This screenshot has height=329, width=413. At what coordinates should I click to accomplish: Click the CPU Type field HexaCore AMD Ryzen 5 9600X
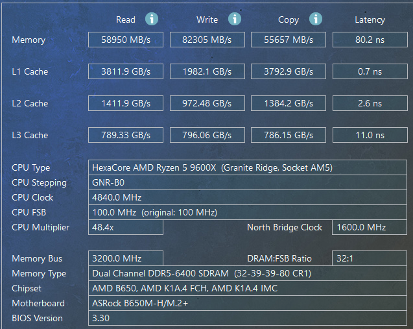pyautogui.click(x=248, y=167)
